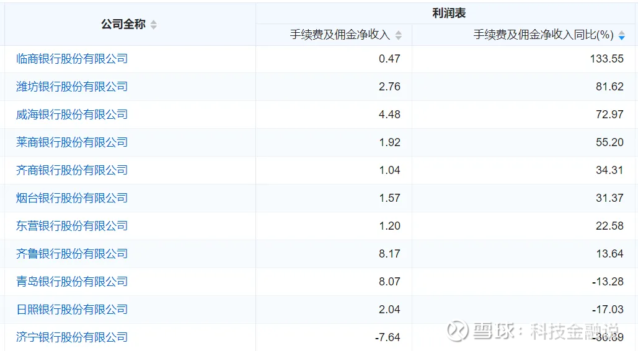Viewport: 638px width, 351px height.
Task: Open 齐鲁银行股份有限公司 link
Action: (72, 254)
